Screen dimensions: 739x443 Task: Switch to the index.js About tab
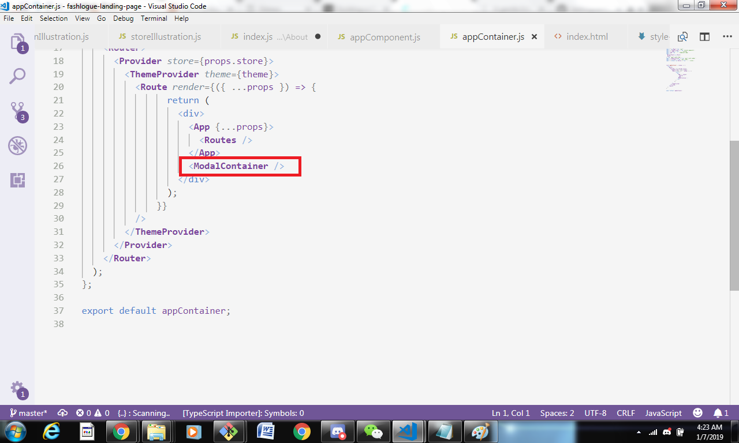tap(274, 37)
